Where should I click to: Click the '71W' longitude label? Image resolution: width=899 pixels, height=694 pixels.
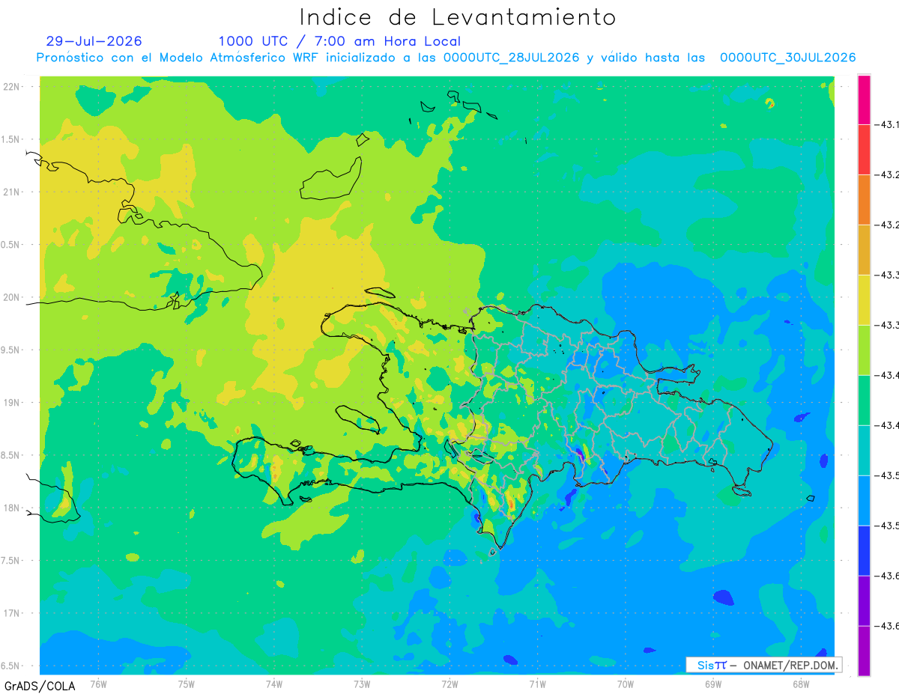point(537,684)
